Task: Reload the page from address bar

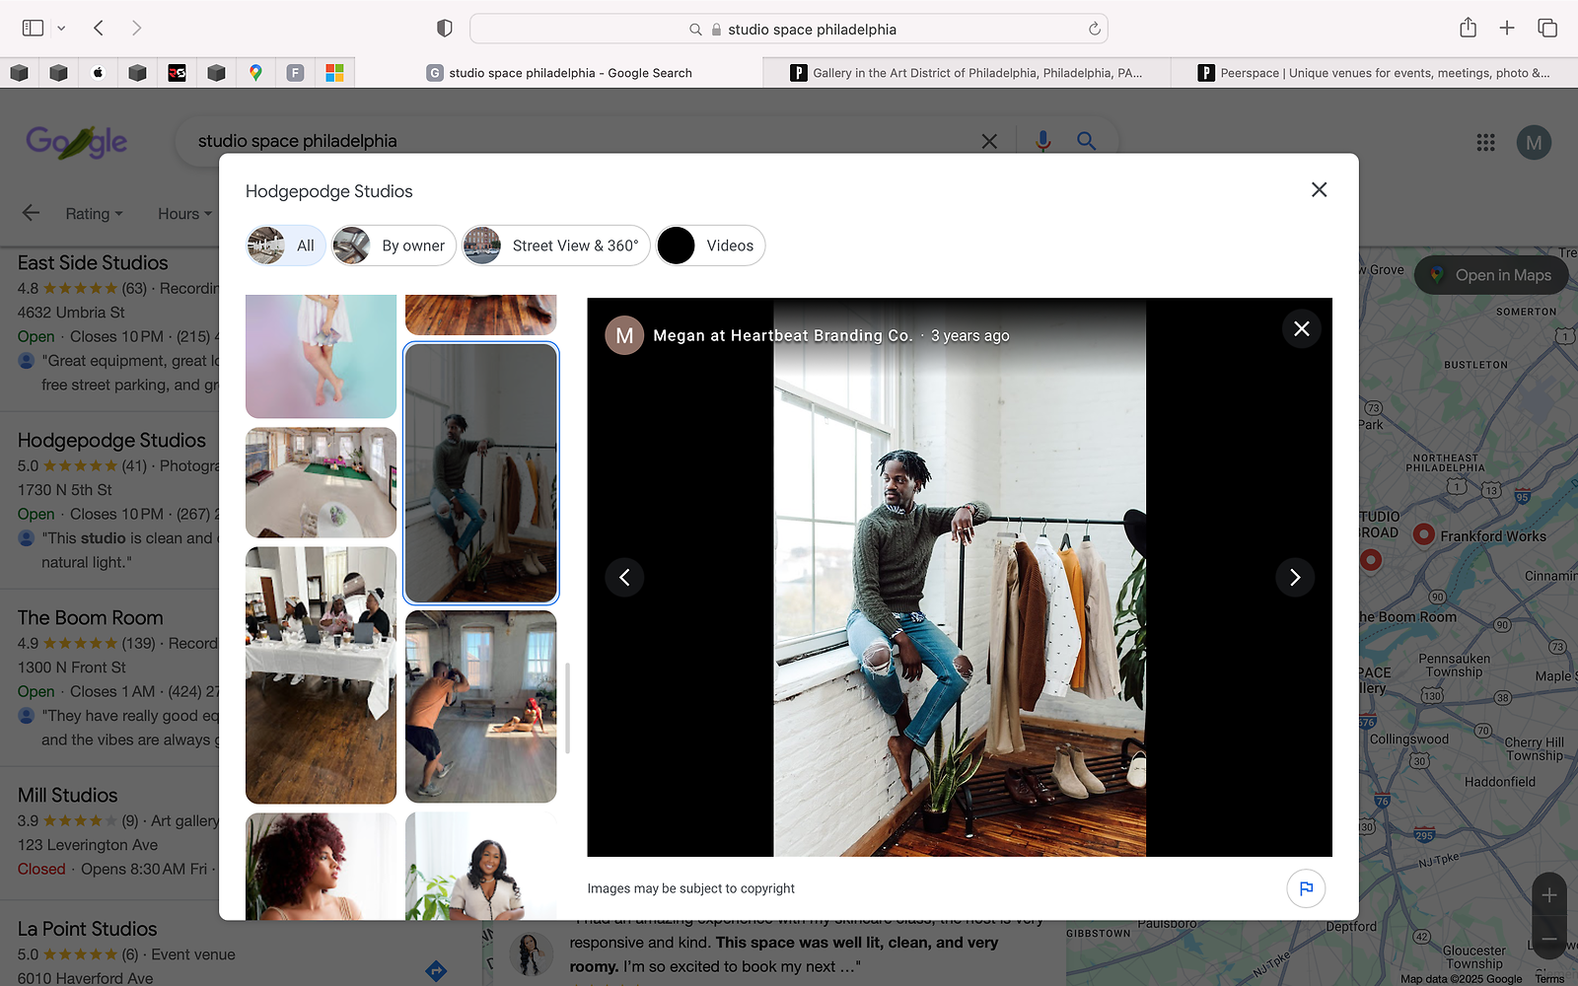Action: tap(1094, 30)
